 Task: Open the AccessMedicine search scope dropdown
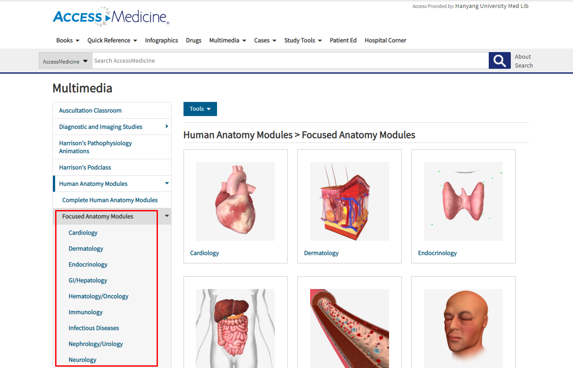pos(65,61)
